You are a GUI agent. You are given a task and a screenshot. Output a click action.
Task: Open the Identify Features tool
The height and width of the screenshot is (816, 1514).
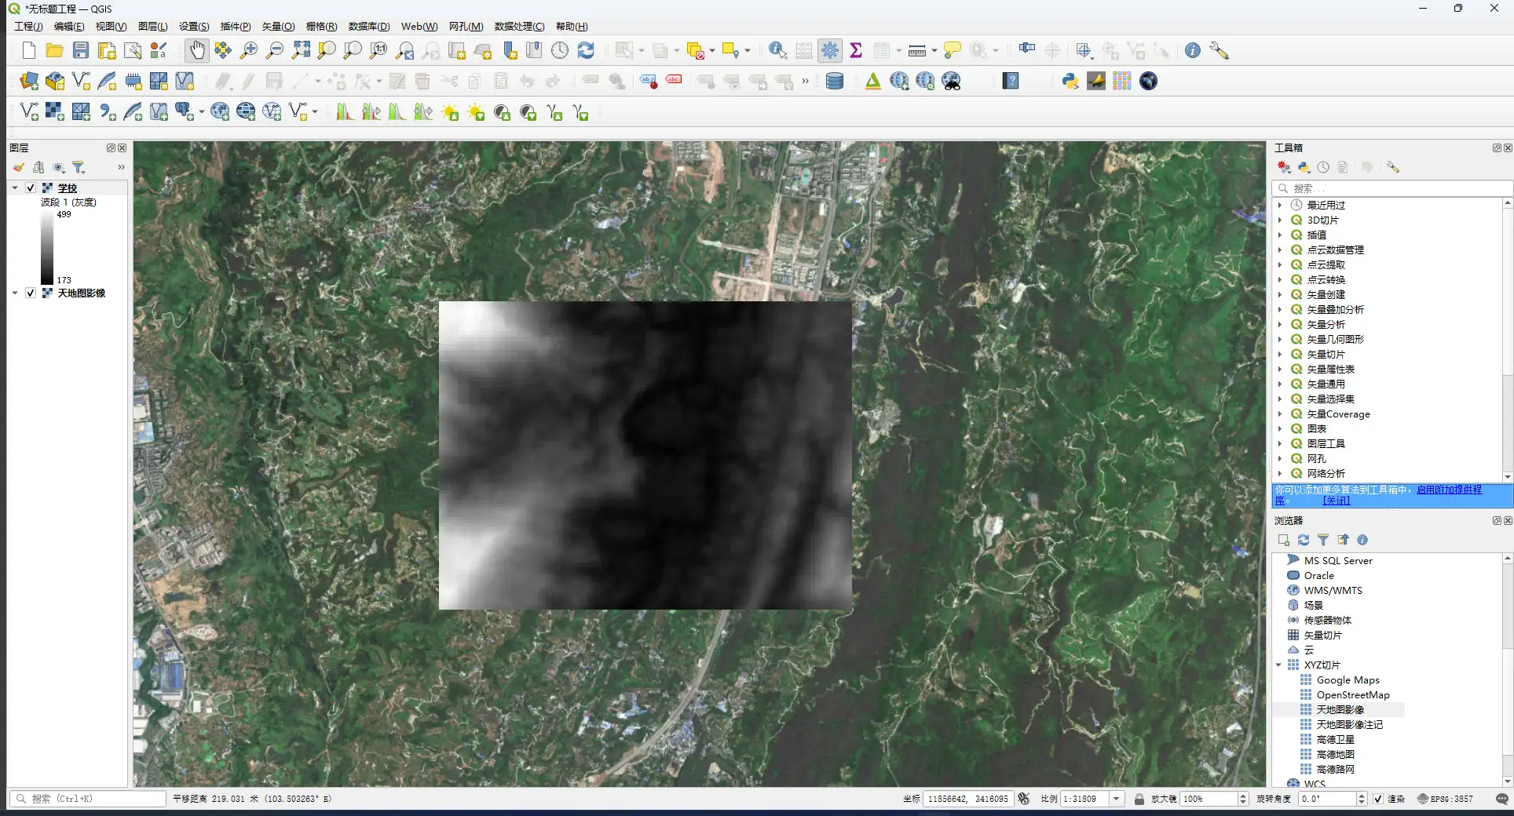[777, 51]
